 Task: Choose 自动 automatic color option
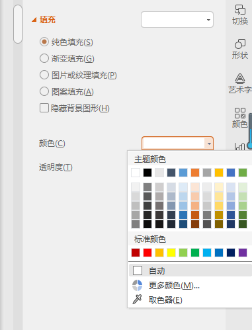pos(190,270)
